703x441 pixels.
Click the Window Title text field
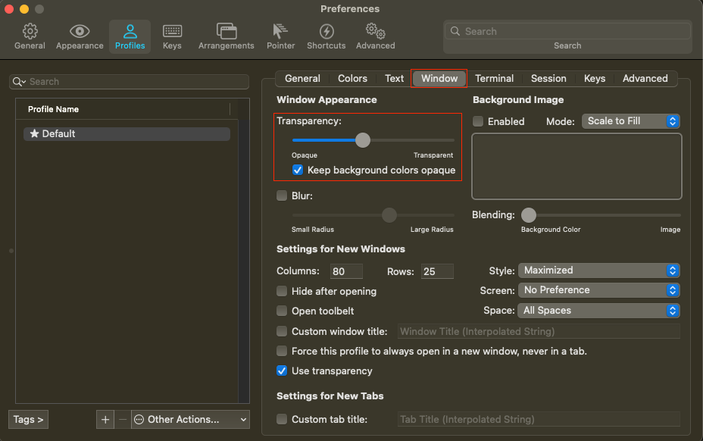tap(539, 331)
